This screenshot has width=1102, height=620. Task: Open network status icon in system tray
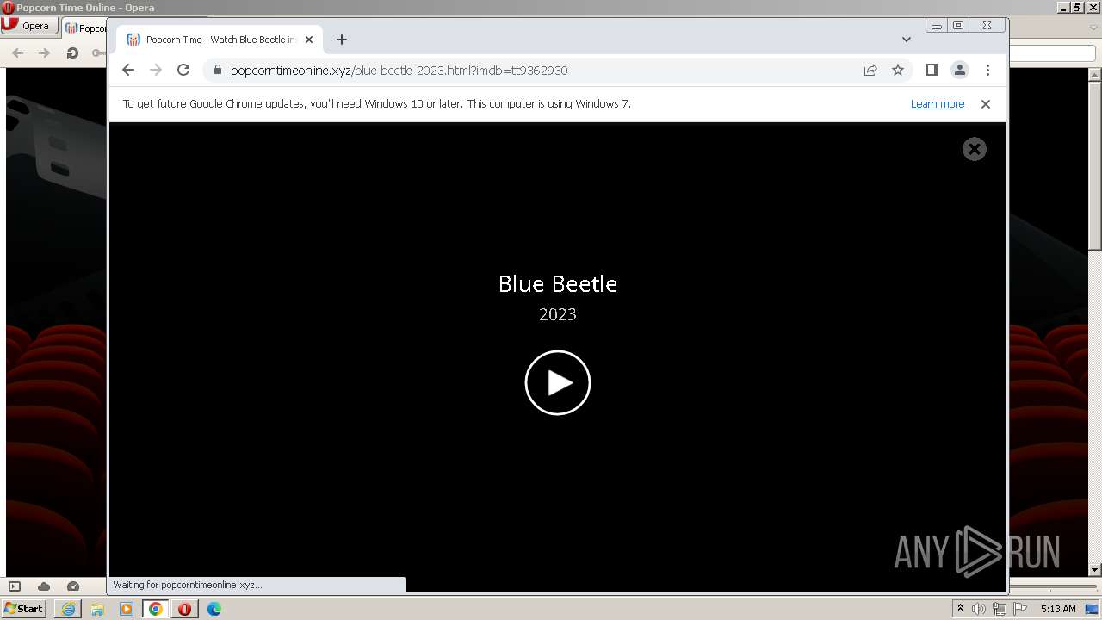[x=999, y=609]
